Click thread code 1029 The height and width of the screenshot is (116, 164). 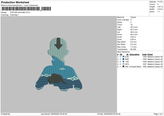(145, 57)
